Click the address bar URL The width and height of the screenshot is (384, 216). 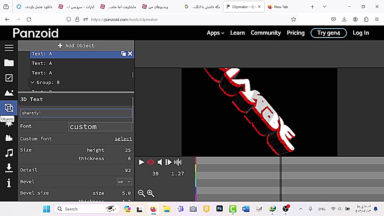tap(124, 19)
